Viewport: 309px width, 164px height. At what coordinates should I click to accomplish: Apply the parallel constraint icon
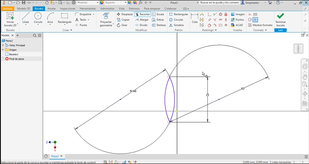[x=210, y=20]
